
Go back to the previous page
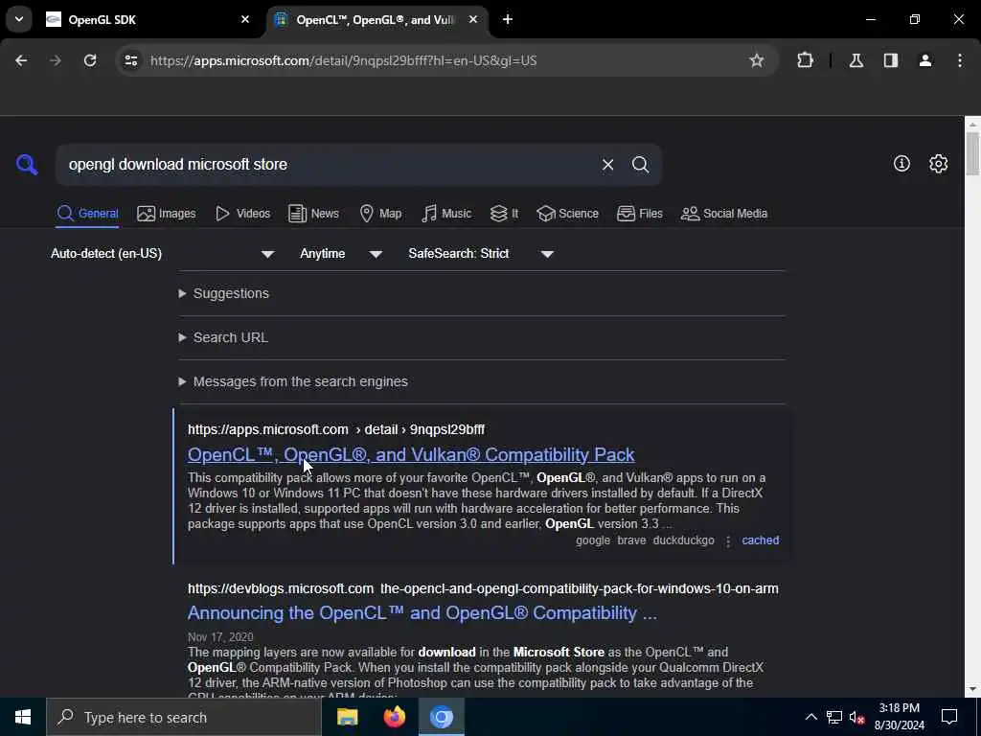tap(21, 60)
